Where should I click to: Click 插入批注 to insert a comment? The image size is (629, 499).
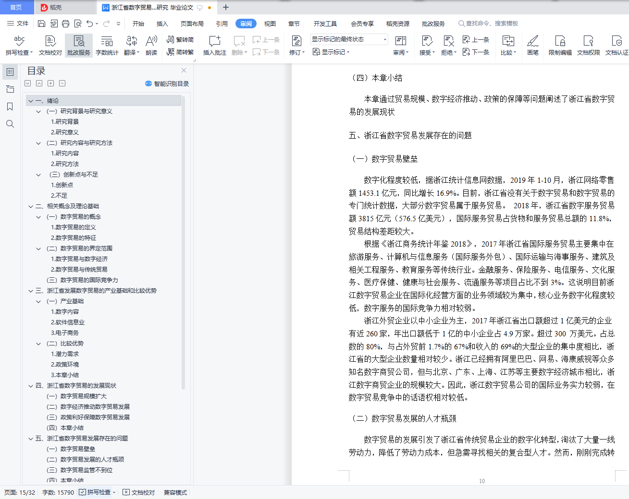coord(214,46)
